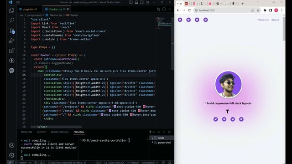Open color picker for text-violet-500 on line 23
The height and width of the screenshot is (164, 292).
(x=115, y=107)
